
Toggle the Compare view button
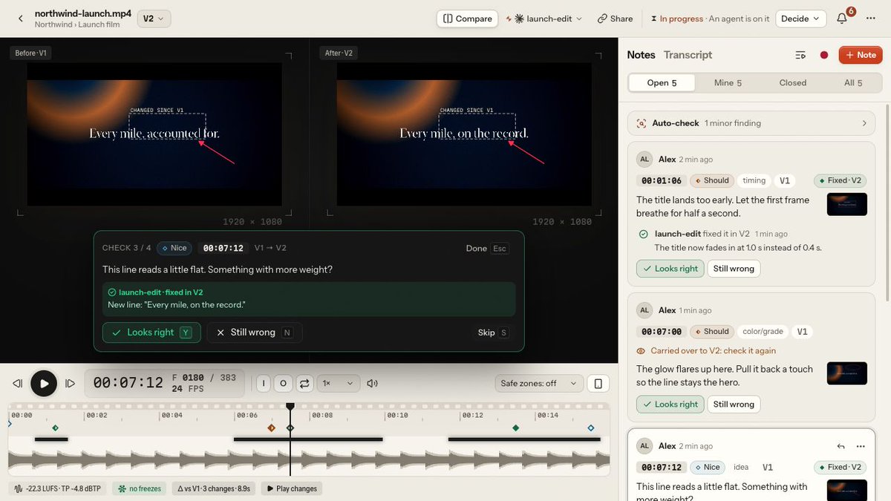click(x=467, y=19)
